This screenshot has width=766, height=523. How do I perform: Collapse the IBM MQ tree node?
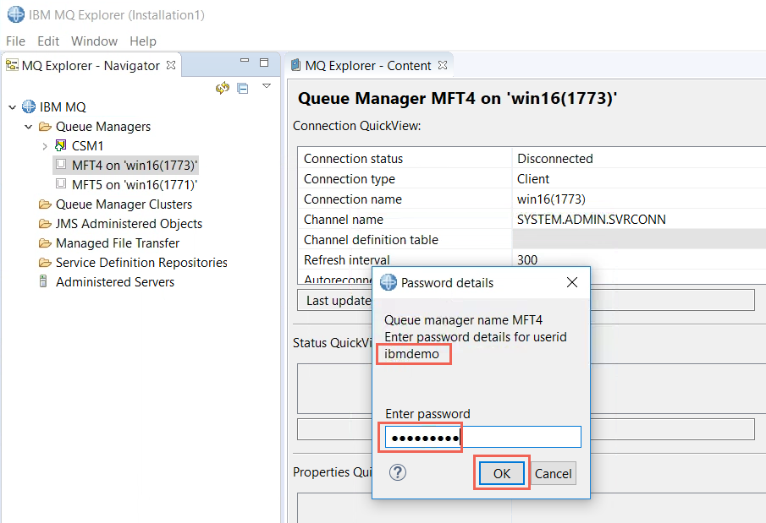click(x=12, y=106)
